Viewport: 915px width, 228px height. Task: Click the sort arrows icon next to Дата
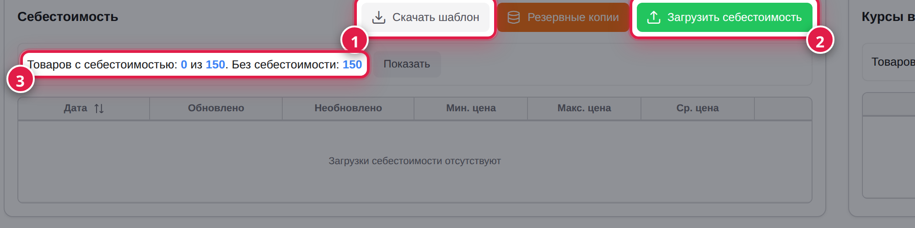99,109
